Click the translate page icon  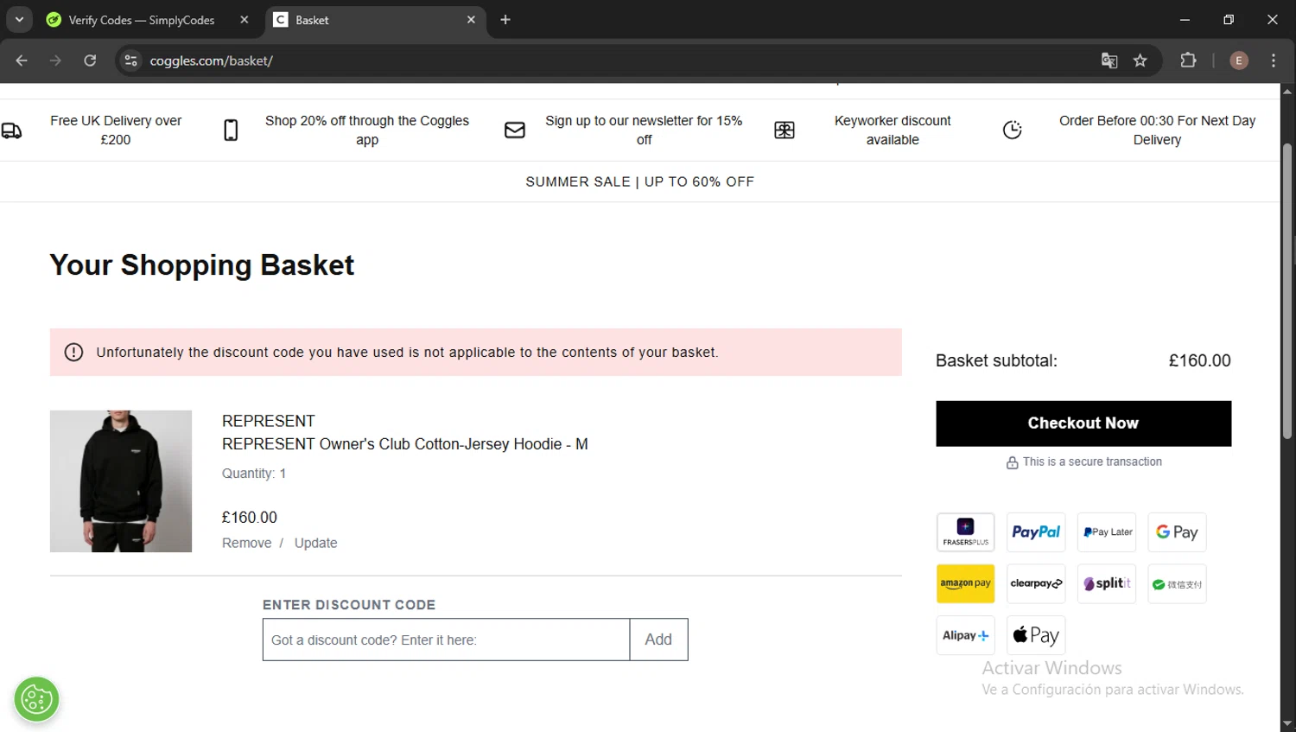(x=1109, y=60)
